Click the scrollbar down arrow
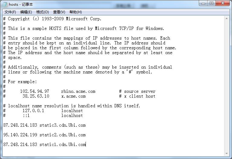Viewport: 232px width, 159px height. [x=227, y=154]
